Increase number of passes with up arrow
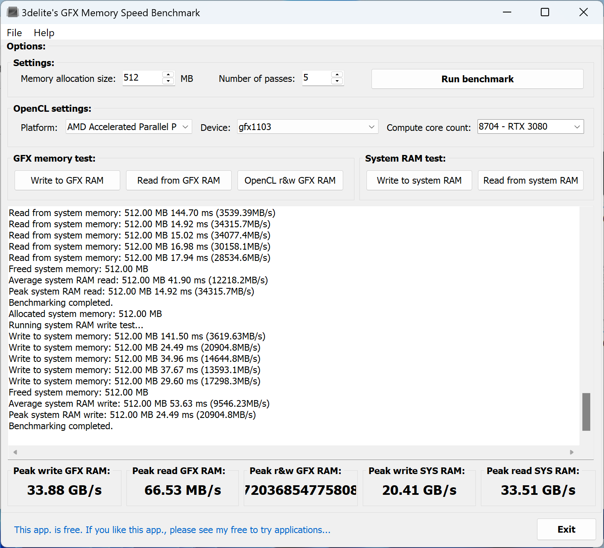This screenshot has width=604, height=548. (337, 74)
